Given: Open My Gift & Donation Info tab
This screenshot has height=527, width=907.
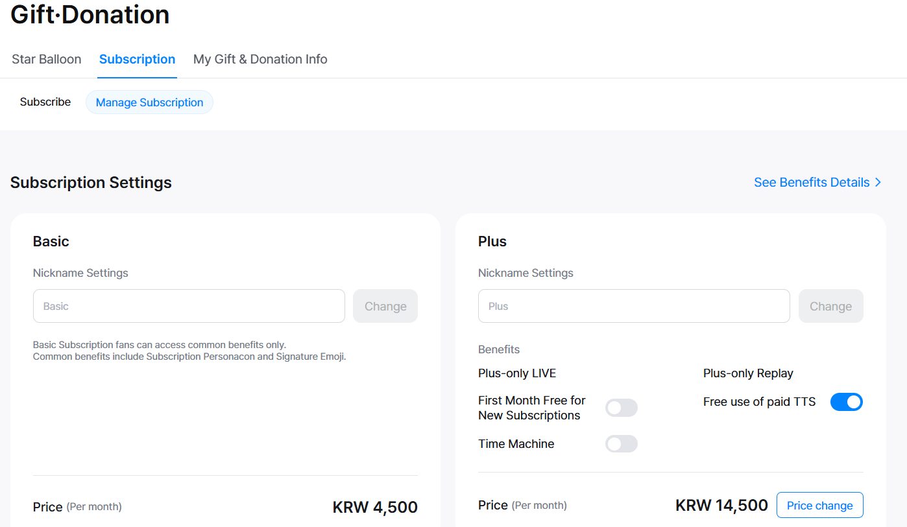Looking at the screenshot, I should coord(260,59).
